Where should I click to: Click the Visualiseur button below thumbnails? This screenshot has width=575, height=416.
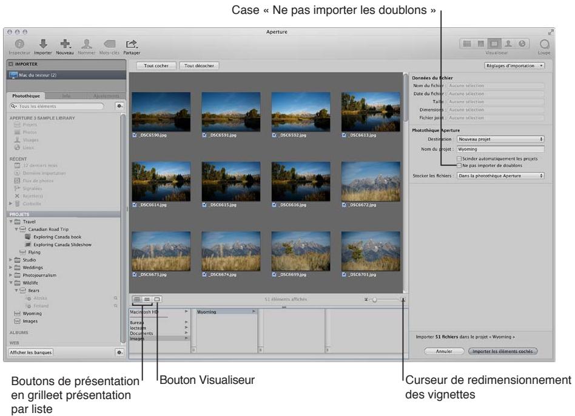pos(157,299)
